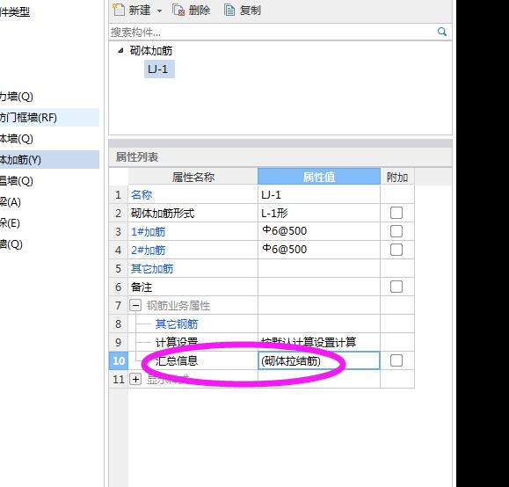This screenshot has height=487, width=509.
Task: Click the 属性名称 column header
Action: tap(193, 177)
